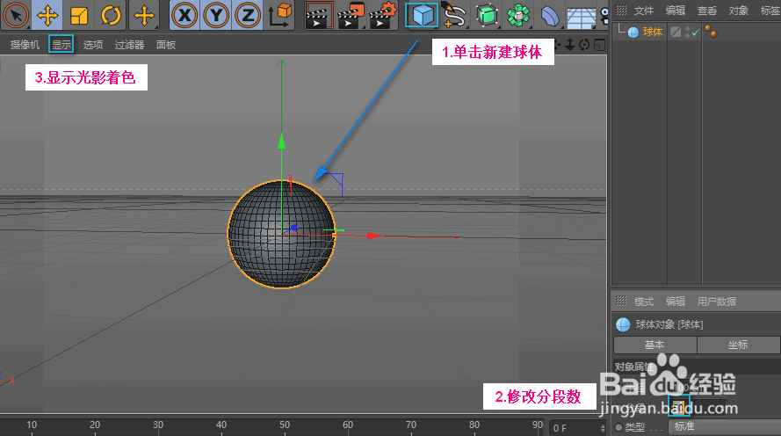Open the camera object icon

tap(604, 15)
